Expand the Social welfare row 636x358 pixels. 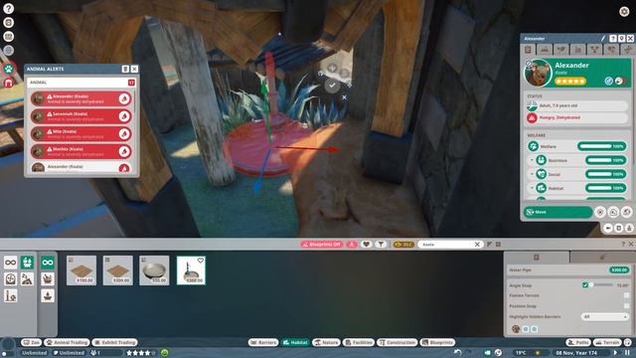point(532,174)
